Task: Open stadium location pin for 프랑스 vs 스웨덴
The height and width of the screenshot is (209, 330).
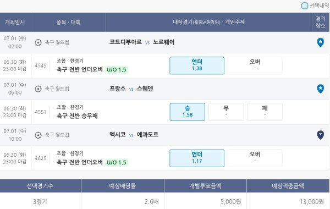Action: click(320, 89)
